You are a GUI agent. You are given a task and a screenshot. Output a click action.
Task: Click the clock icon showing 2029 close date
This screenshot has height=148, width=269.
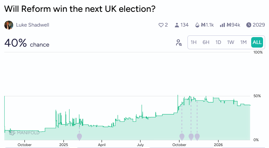(249, 25)
